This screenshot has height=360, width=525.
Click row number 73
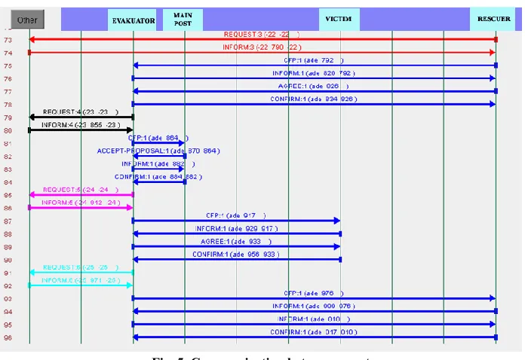point(8,40)
